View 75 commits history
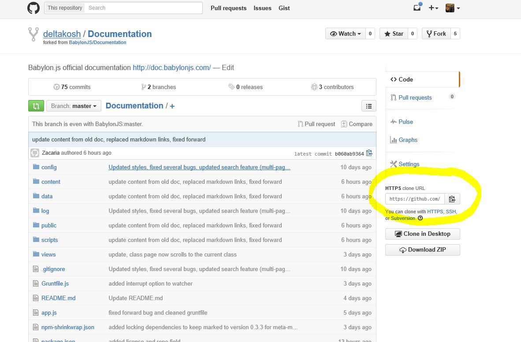The height and width of the screenshot is (342, 521). click(72, 87)
